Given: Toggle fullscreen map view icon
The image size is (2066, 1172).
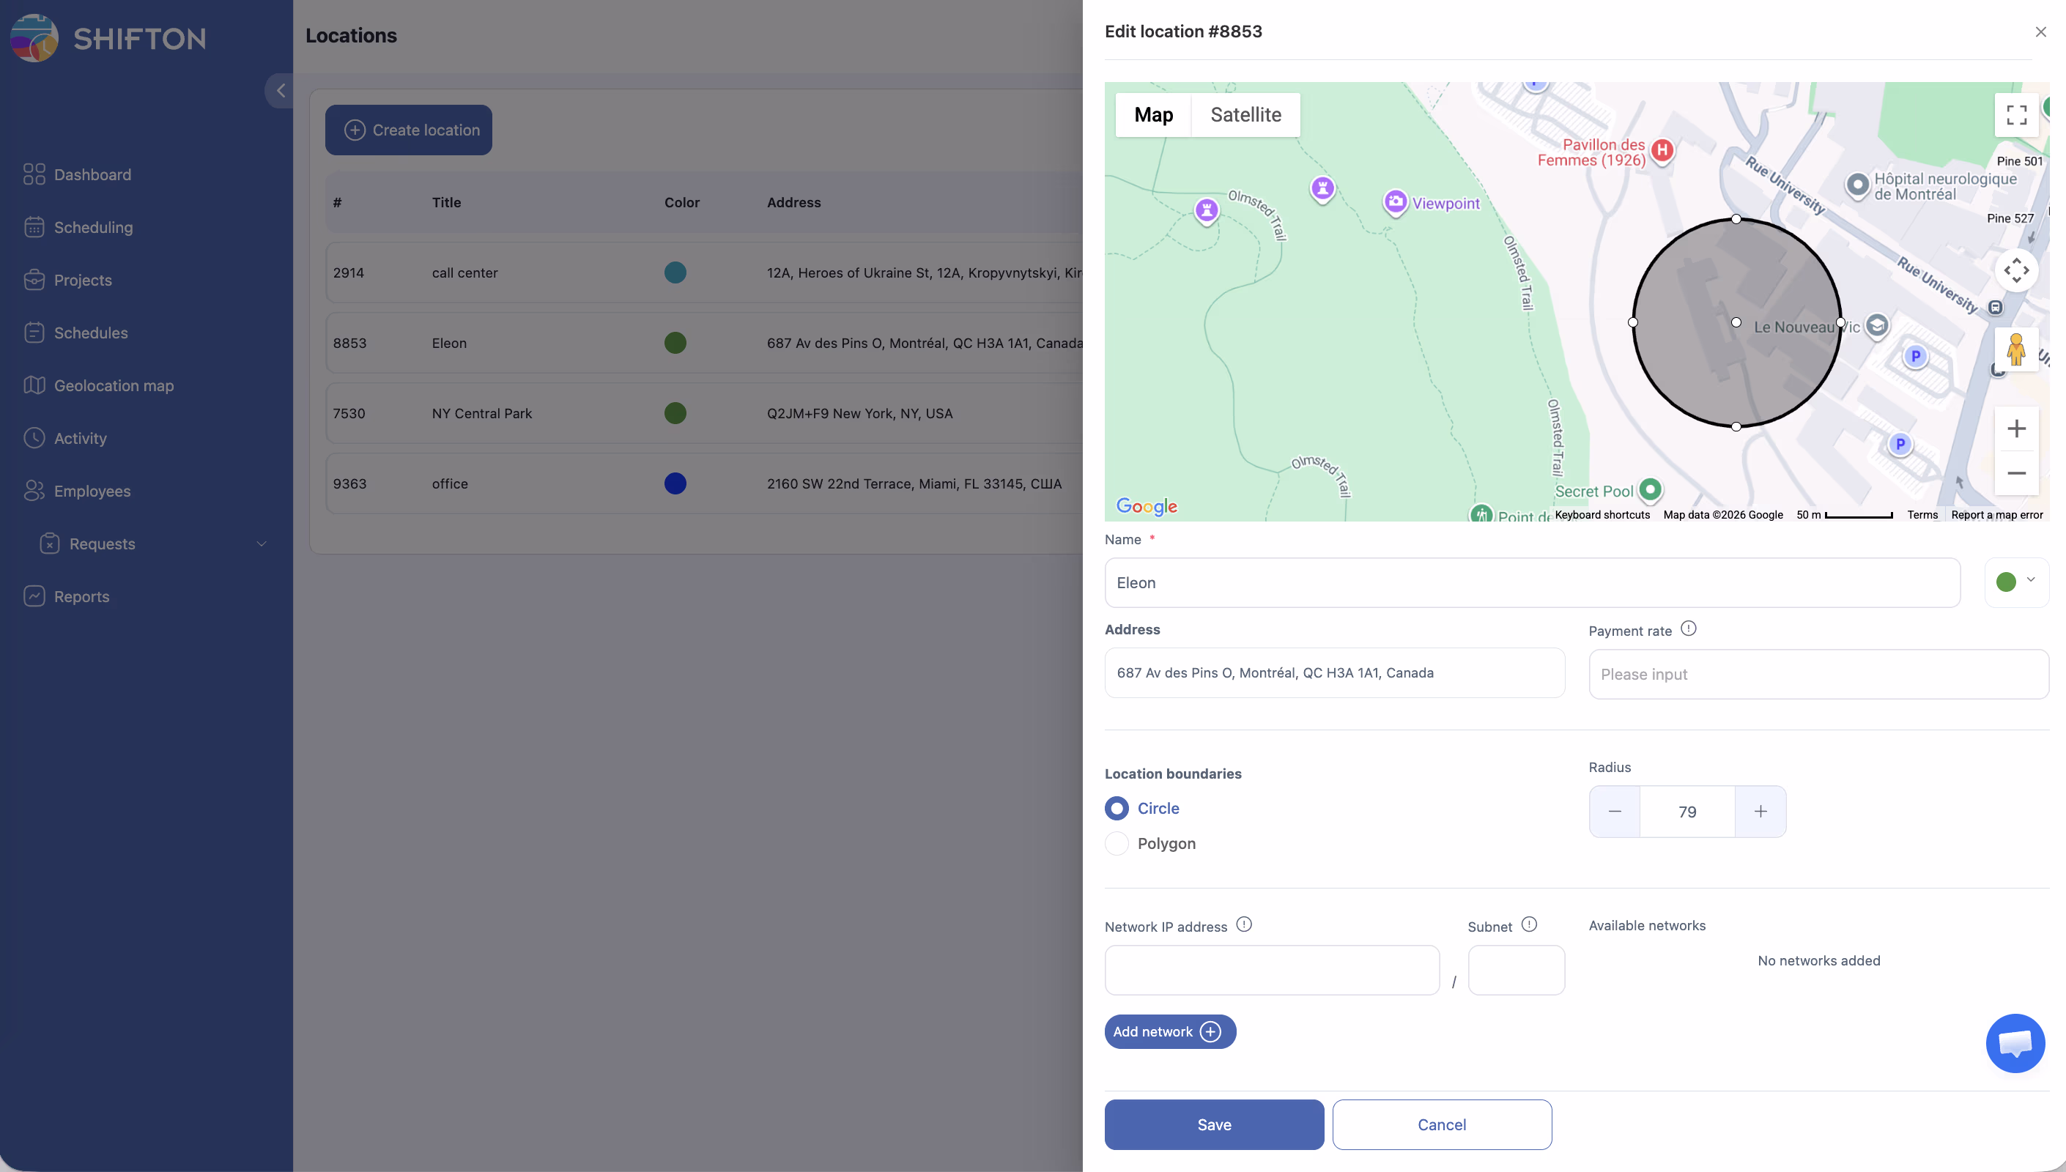Looking at the screenshot, I should coord(2015,115).
